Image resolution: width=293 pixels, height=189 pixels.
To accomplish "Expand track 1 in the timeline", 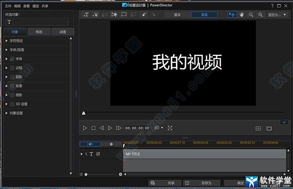I will 82,154.
